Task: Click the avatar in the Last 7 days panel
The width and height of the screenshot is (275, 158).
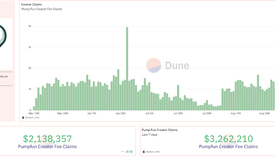Action: [x=143, y=152]
